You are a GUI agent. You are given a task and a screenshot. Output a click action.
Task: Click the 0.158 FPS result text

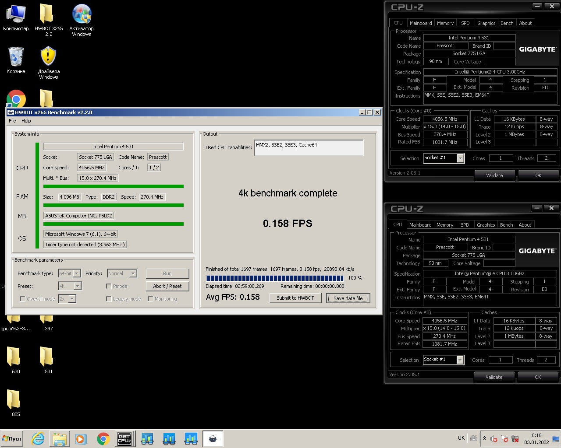click(288, 224)
